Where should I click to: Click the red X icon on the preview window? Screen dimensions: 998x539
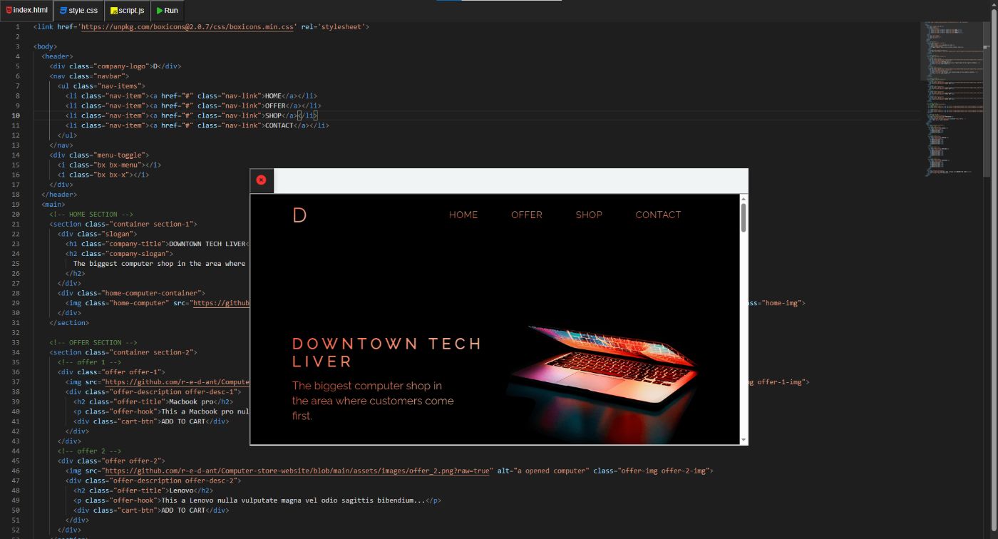coord(261,180)
